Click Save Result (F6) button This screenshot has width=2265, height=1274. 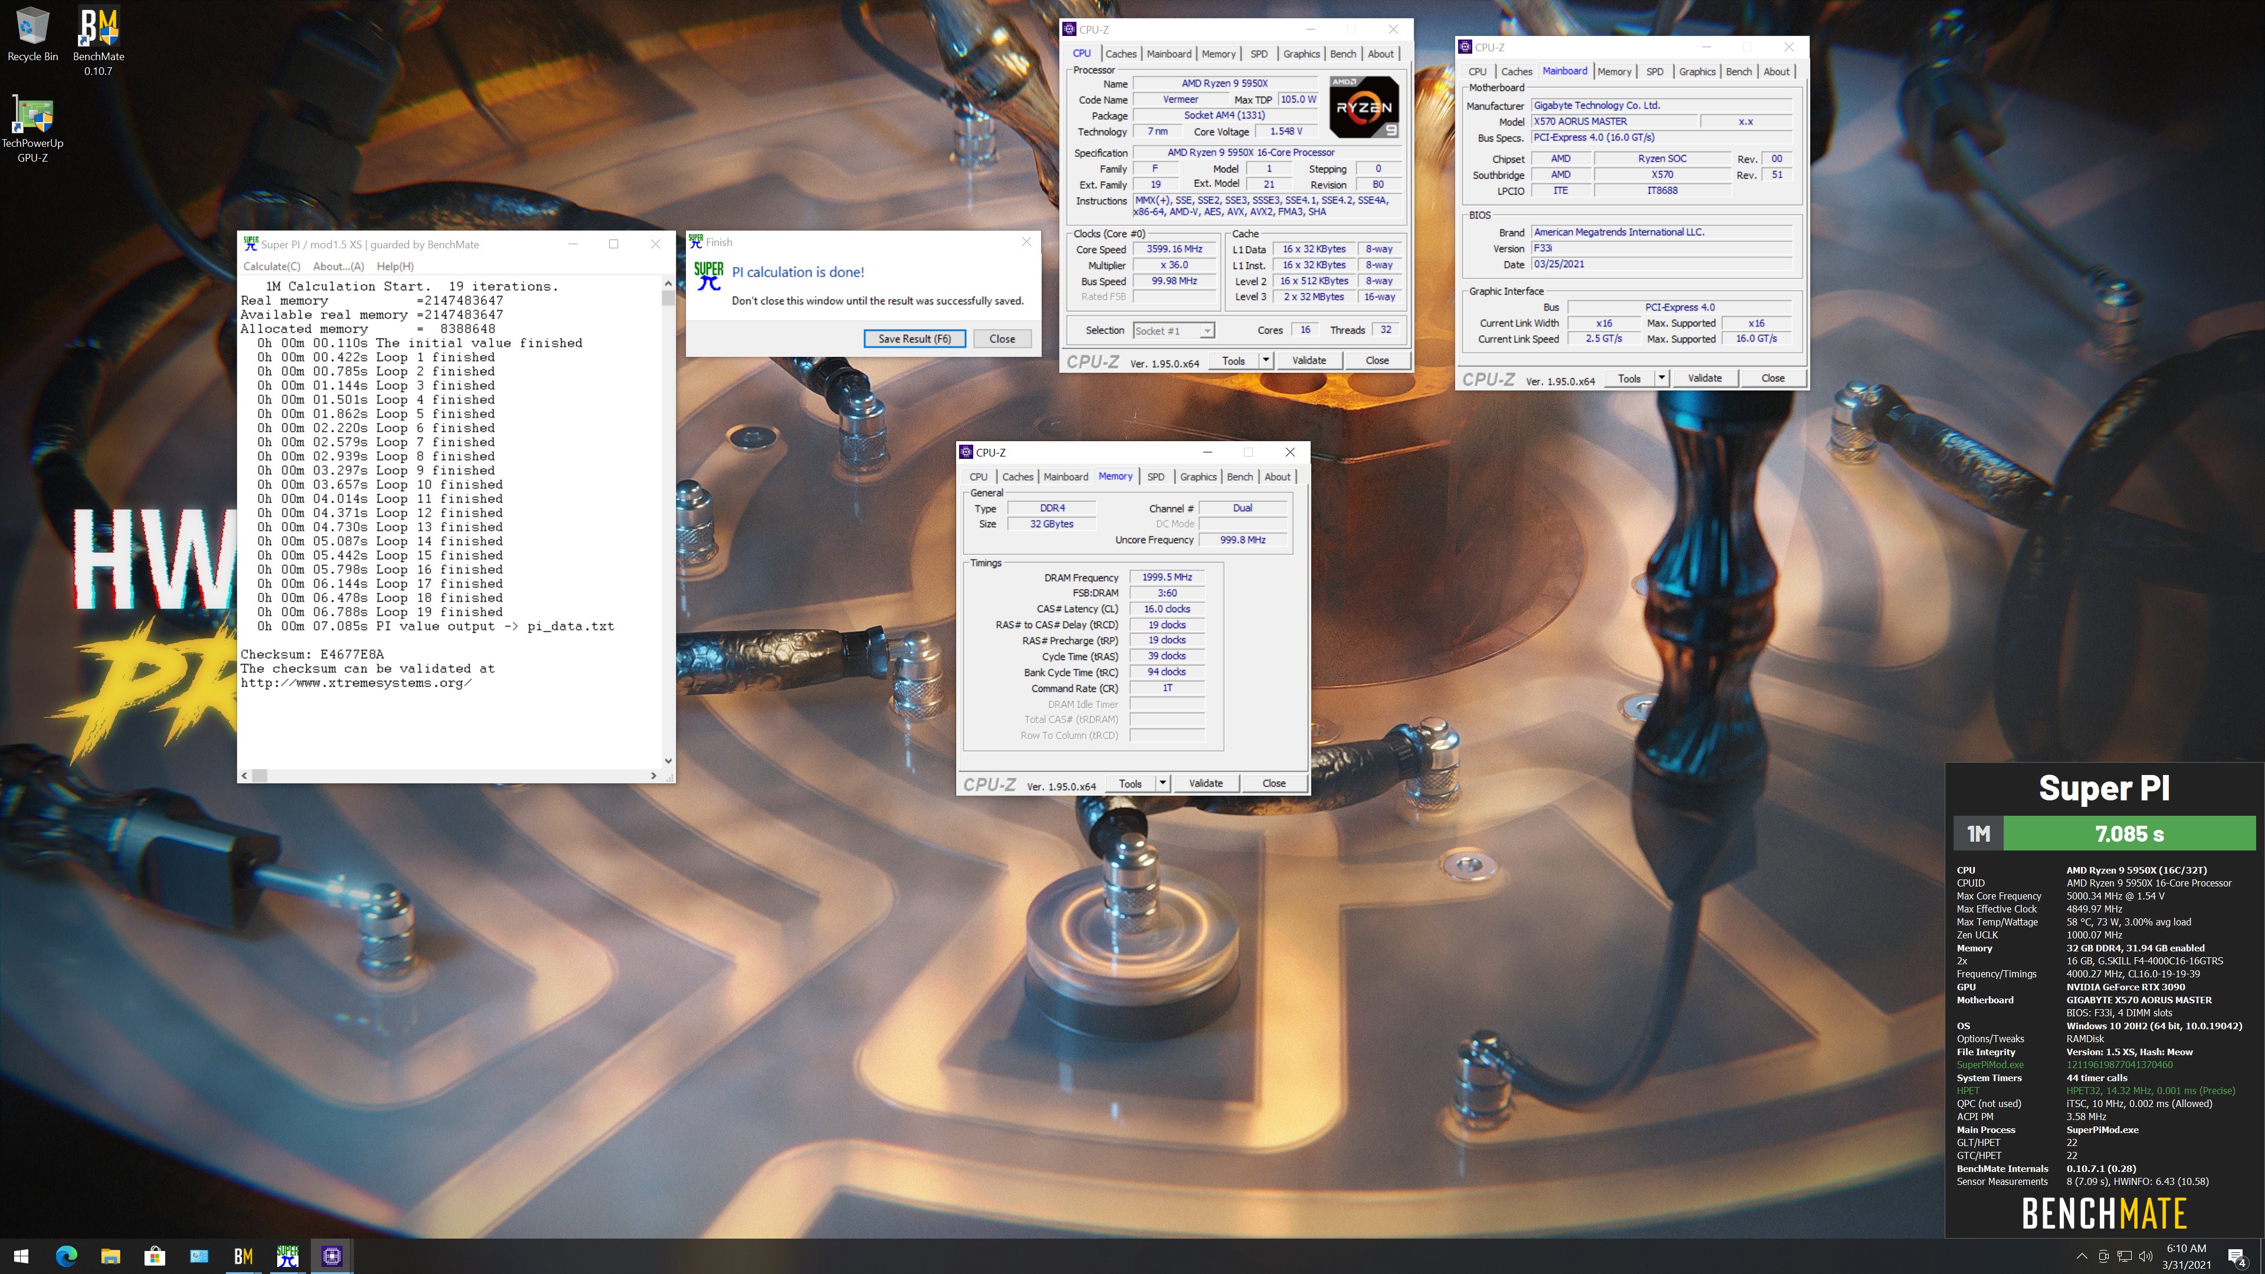914,339
